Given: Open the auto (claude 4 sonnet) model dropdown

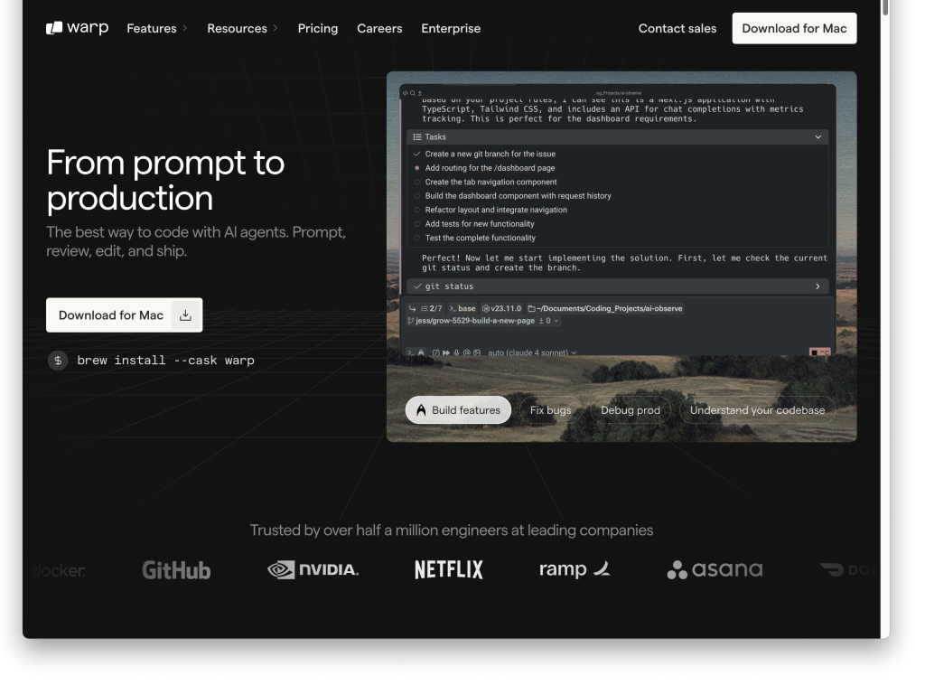Looking at the screenshot, I should click(x=532, y=352).
